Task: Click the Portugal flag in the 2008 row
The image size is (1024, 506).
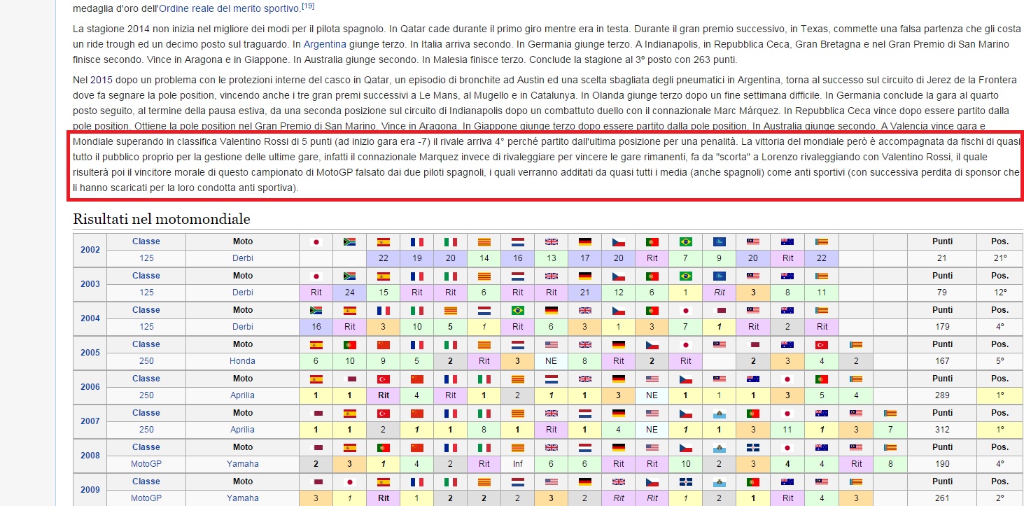Action: click(383, 447)
